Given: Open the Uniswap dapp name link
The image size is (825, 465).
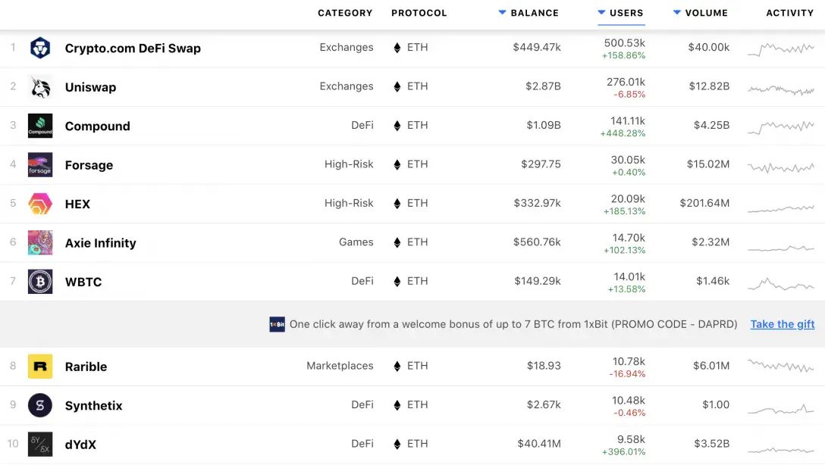Looking at the screenshot, I should point(90,87).
